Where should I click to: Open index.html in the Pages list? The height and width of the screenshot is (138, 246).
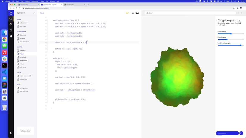click(23, 23)
